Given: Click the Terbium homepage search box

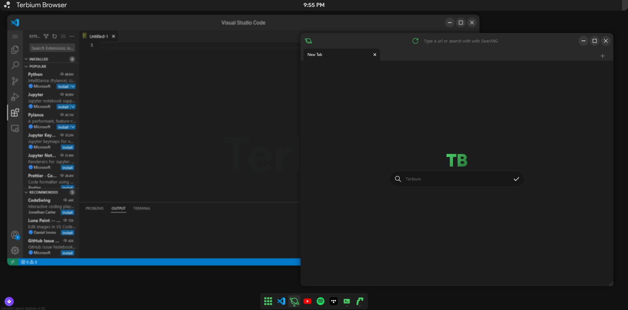Looking at the screenshot, I should [x=457, y=179].
